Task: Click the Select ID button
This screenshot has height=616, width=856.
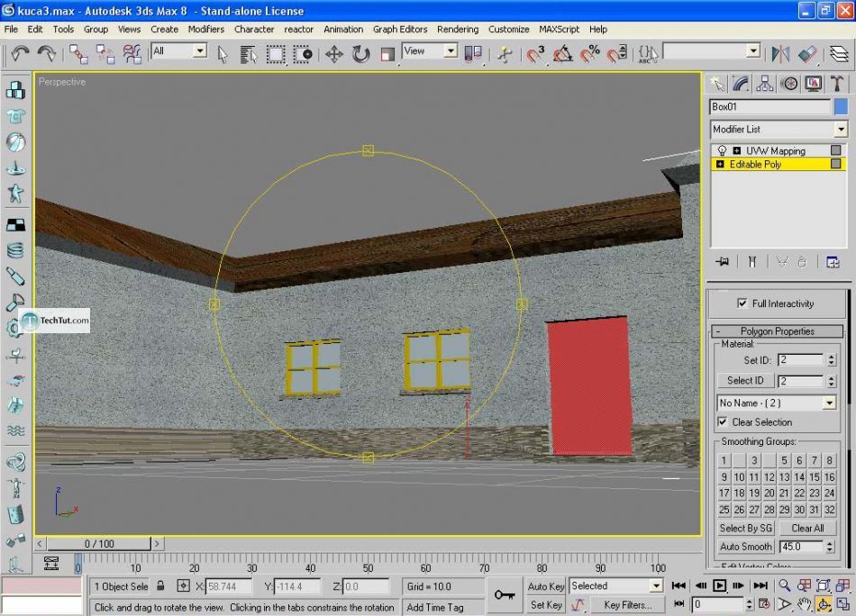Action: pos(745,380)
